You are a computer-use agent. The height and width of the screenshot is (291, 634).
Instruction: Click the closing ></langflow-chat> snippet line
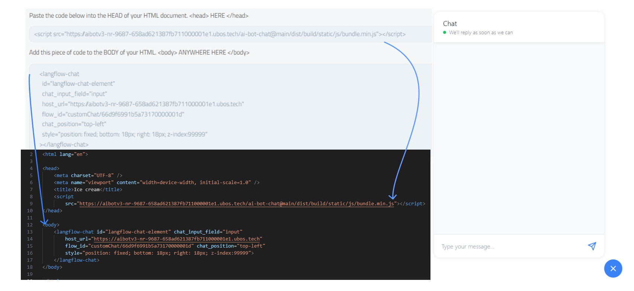[x=64, y=144]
